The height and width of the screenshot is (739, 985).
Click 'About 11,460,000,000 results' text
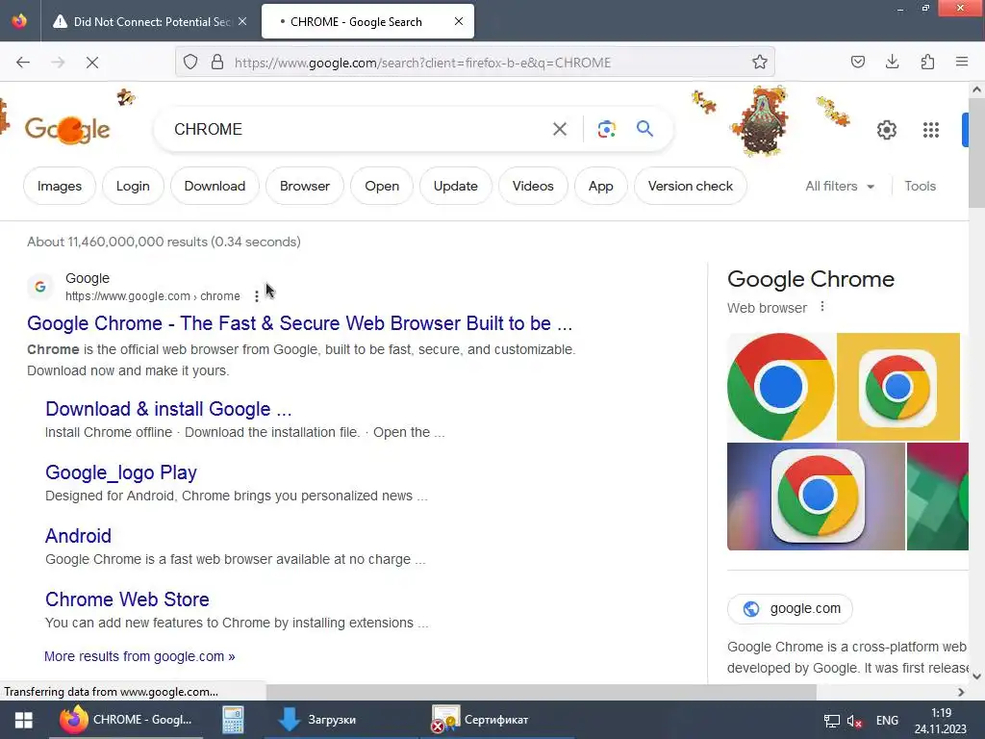tap(117, 242)
